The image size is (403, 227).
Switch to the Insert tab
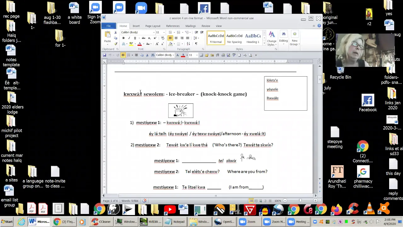pos(136,26)
